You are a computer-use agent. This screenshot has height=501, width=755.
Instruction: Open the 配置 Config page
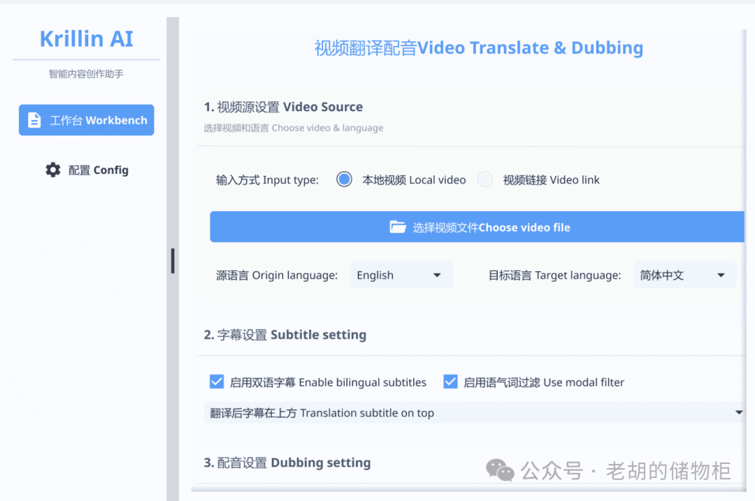pos(87,170)
